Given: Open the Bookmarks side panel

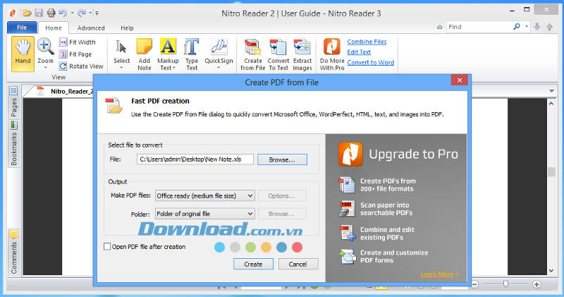Looking at the screenshot, I should coord(13,144).
